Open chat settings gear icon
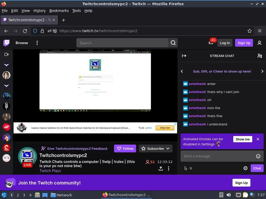Screen dimensions: 266x199 (x=245, y=168)
